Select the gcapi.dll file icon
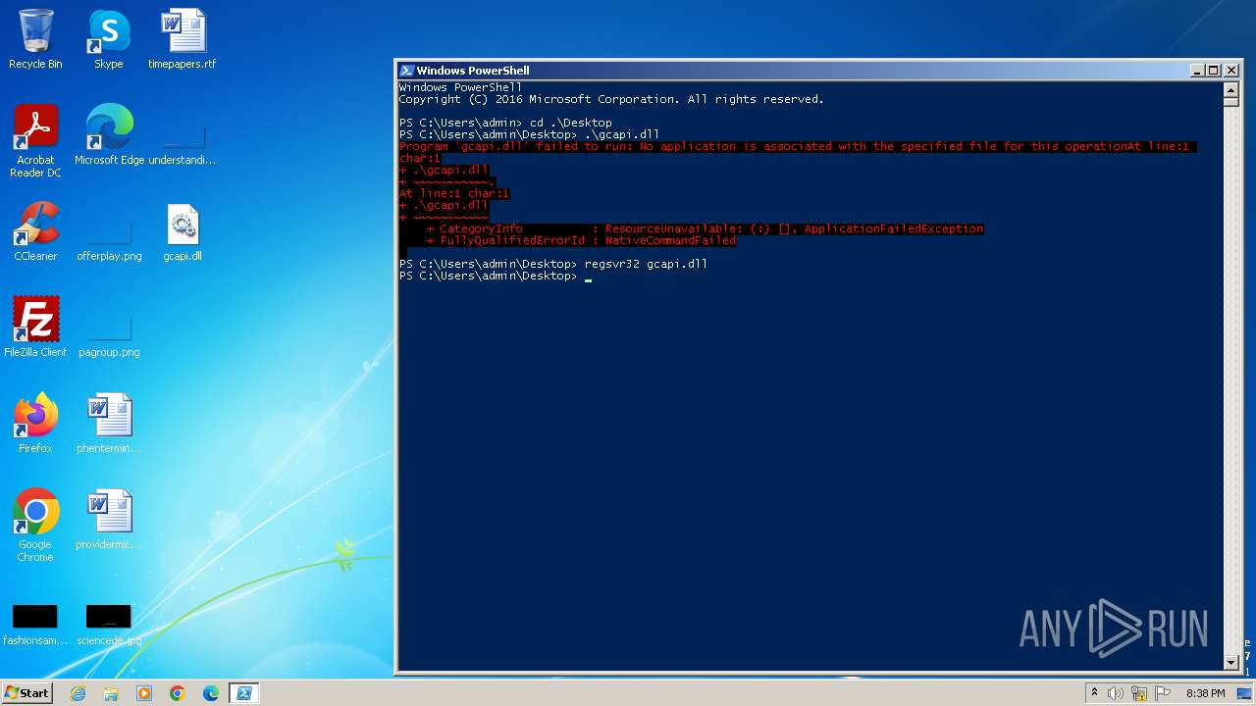 183,231
